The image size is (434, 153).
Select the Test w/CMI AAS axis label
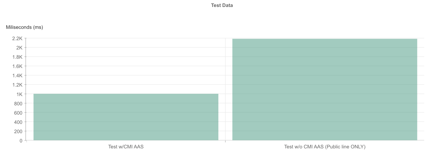pos(126,147)
